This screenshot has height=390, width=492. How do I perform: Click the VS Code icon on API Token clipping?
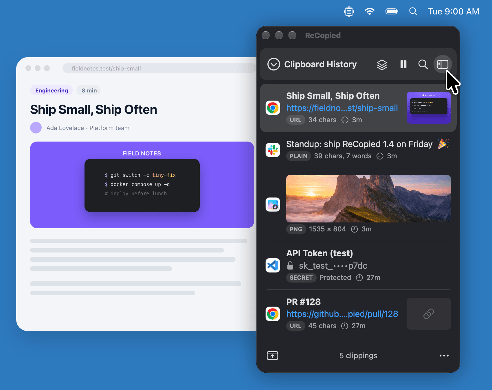[x=273, y=265]
